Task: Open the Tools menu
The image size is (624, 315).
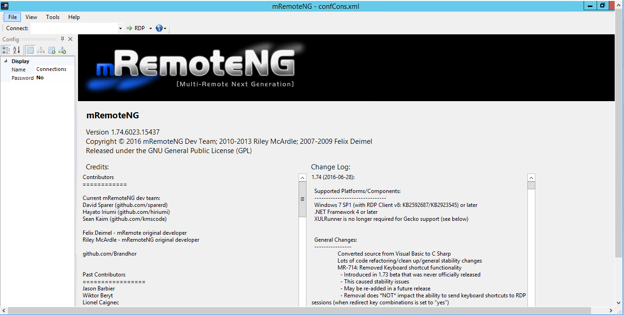Action: [52, 17]
